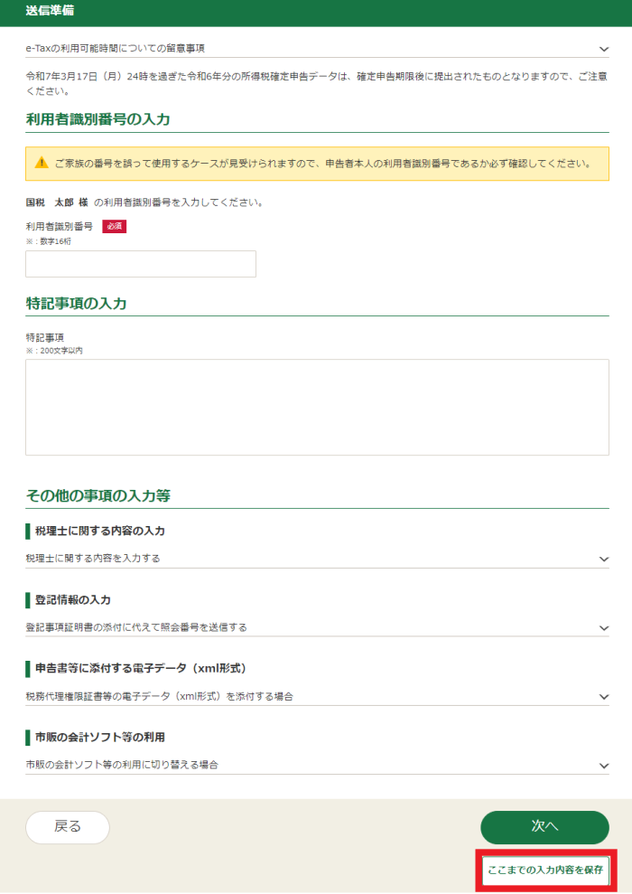Click the chevron arrow on the 税務代理権限証書等 row
Viewport: 632px width, 894px height.
[603, 697]
